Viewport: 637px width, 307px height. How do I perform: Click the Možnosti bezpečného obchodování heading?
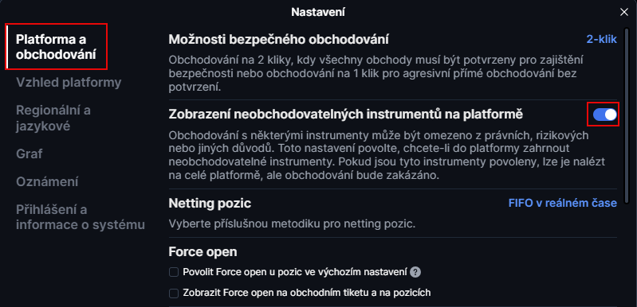(x=279, y=39)
